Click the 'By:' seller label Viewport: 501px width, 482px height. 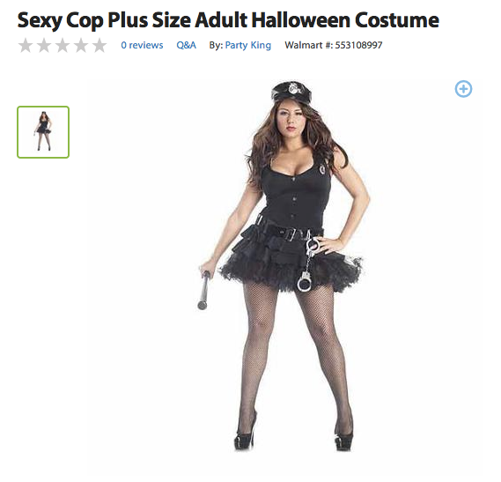[x=216, y=45]
